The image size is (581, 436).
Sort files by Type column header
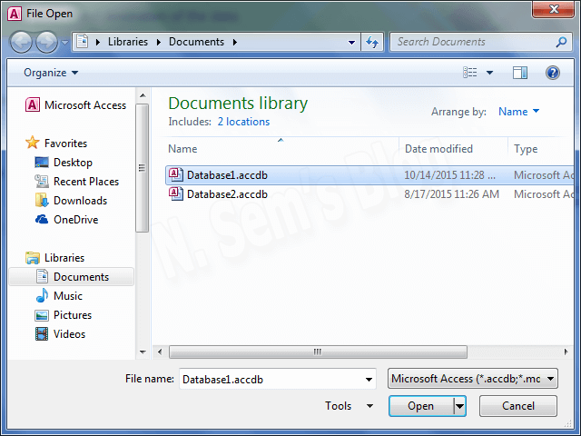(x=526, y=149)
